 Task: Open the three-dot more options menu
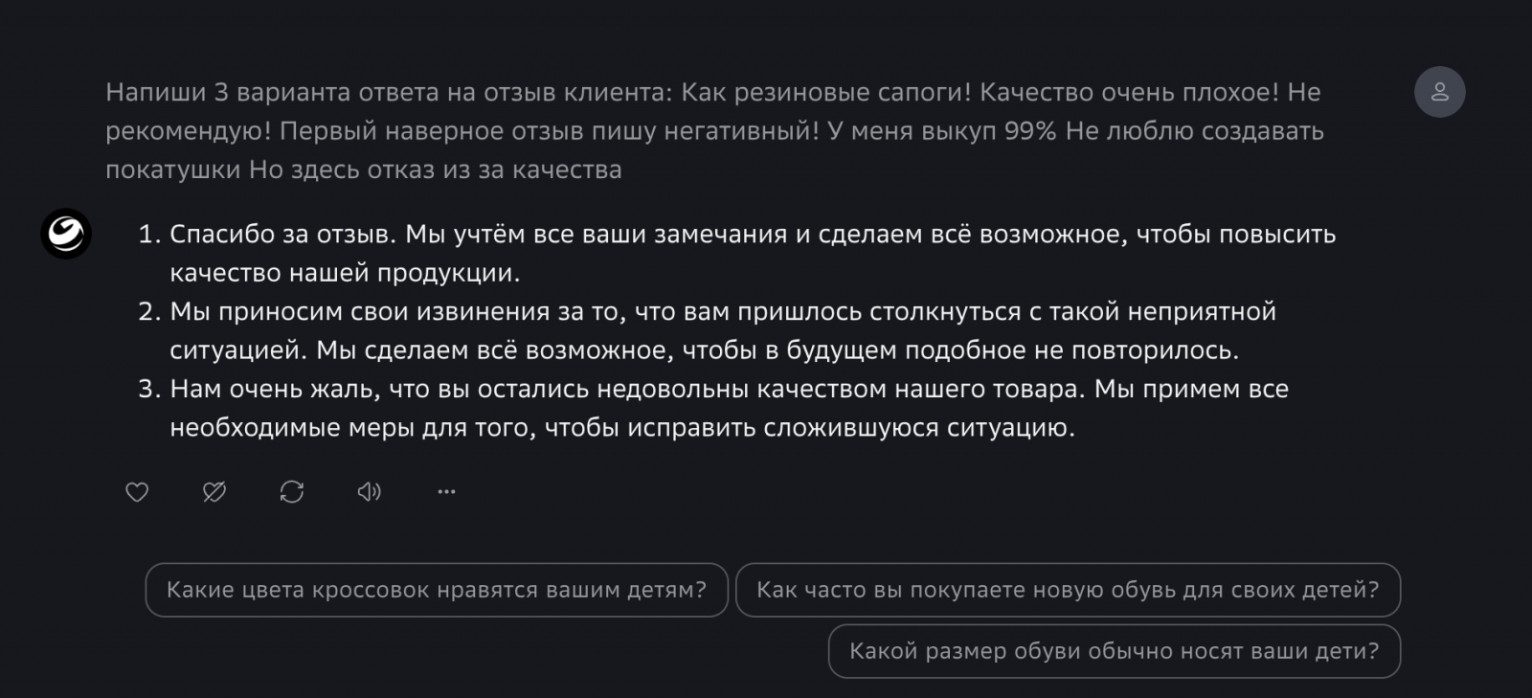[446, 492]
